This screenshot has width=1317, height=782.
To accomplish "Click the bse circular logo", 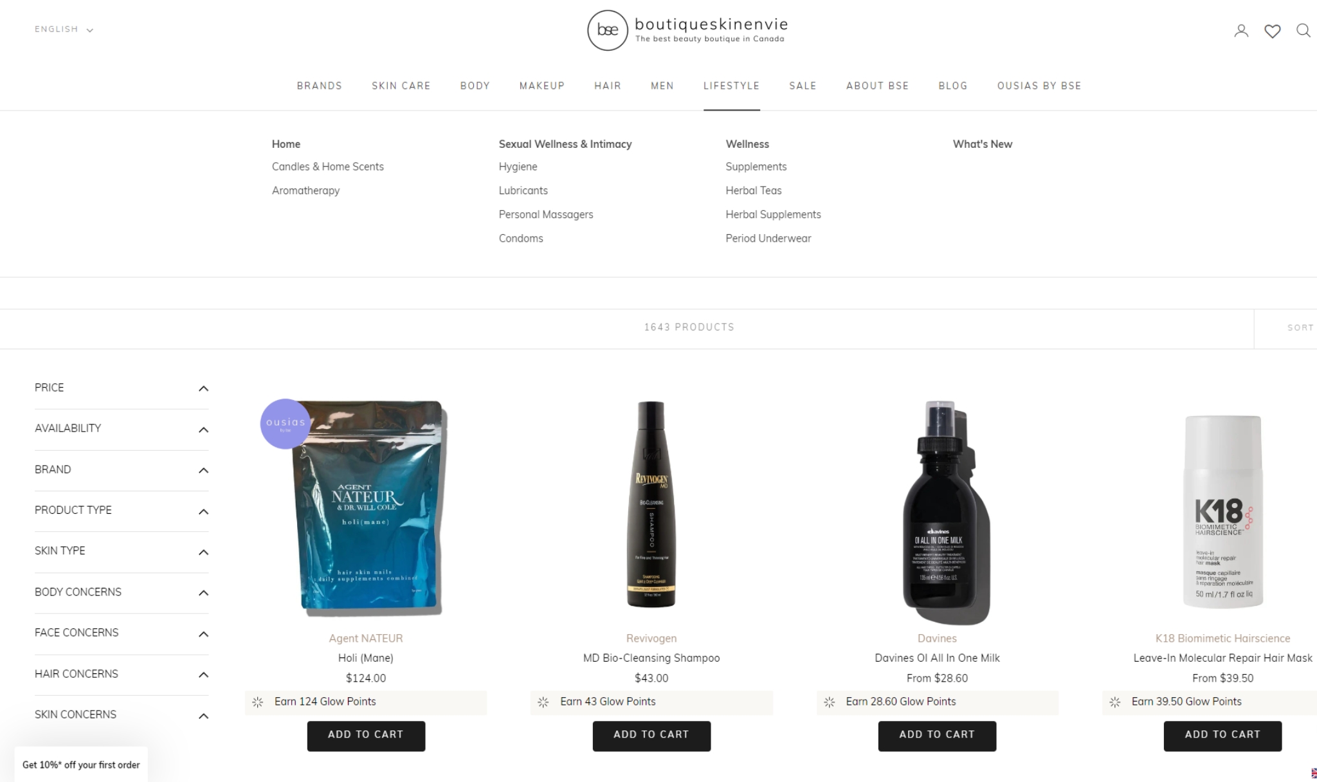I will coord(607,30).
